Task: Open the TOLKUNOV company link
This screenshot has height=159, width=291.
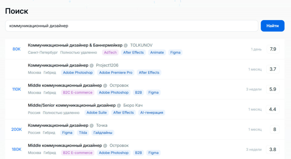Action: 141,45
